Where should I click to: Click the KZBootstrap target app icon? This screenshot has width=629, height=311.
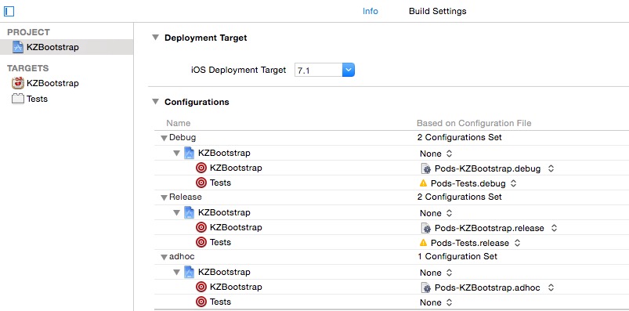coord(18,83)
